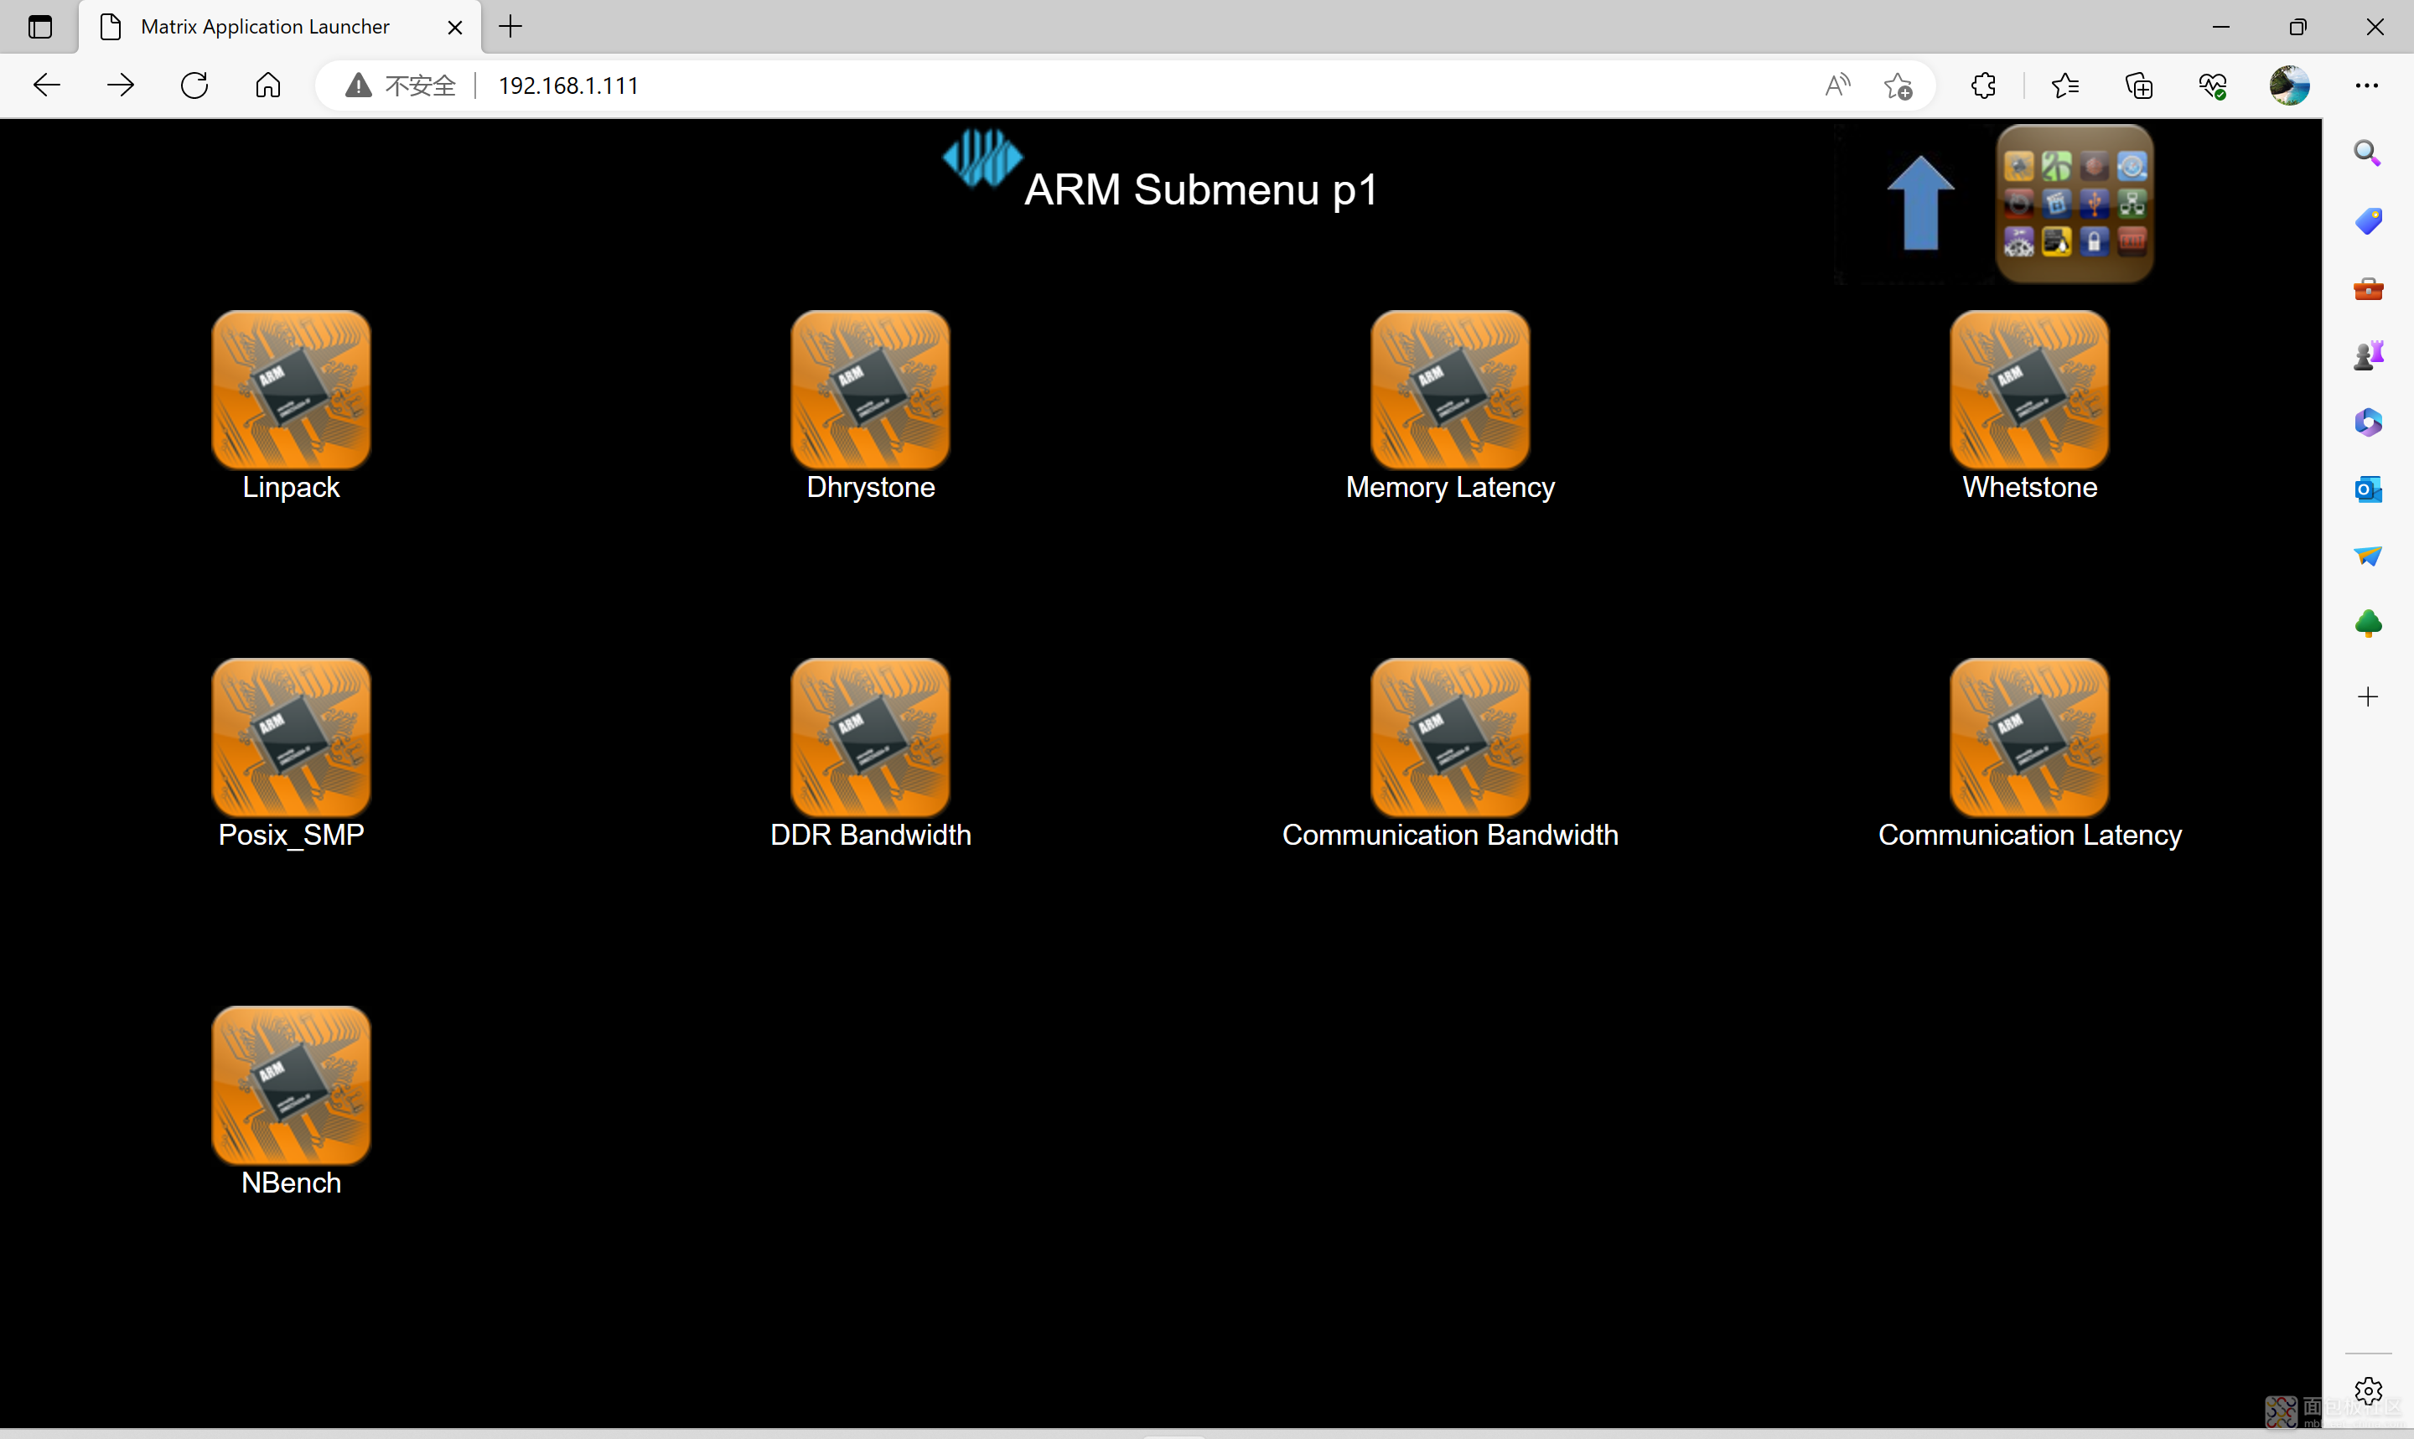The width and height of the screenshot is (2414, 1439).
Task: Select the Matrix Application Launcher tab
Action: click(x=279, y=27)
